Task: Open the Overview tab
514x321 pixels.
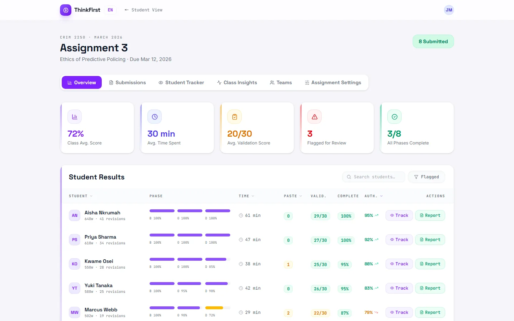Action: point(82,82)
